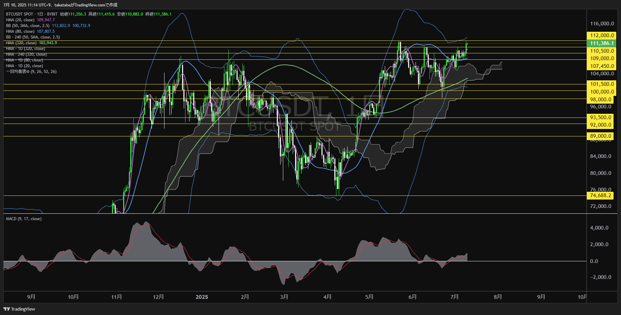Screen dimensions: 621x315
Task: Select the MACD (9, 17, close) pane legend
Action: click(x=24, y=219)
